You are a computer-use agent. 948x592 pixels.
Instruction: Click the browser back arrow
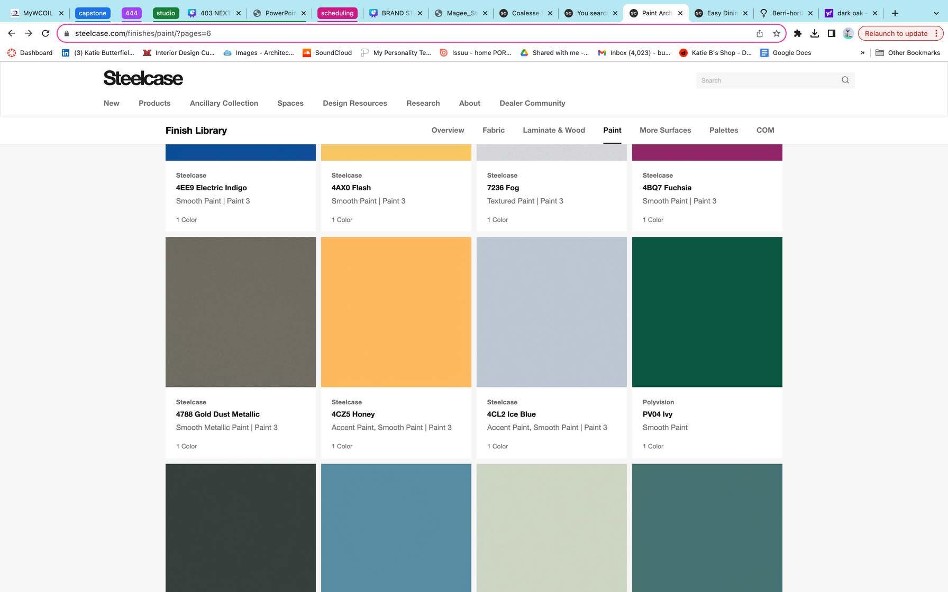pos(12,33)
